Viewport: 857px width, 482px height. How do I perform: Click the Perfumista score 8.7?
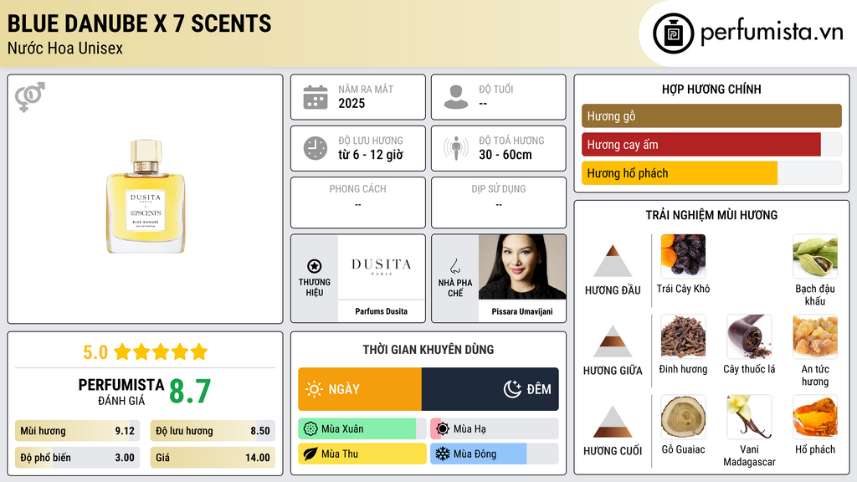click(x=190, y=392)
